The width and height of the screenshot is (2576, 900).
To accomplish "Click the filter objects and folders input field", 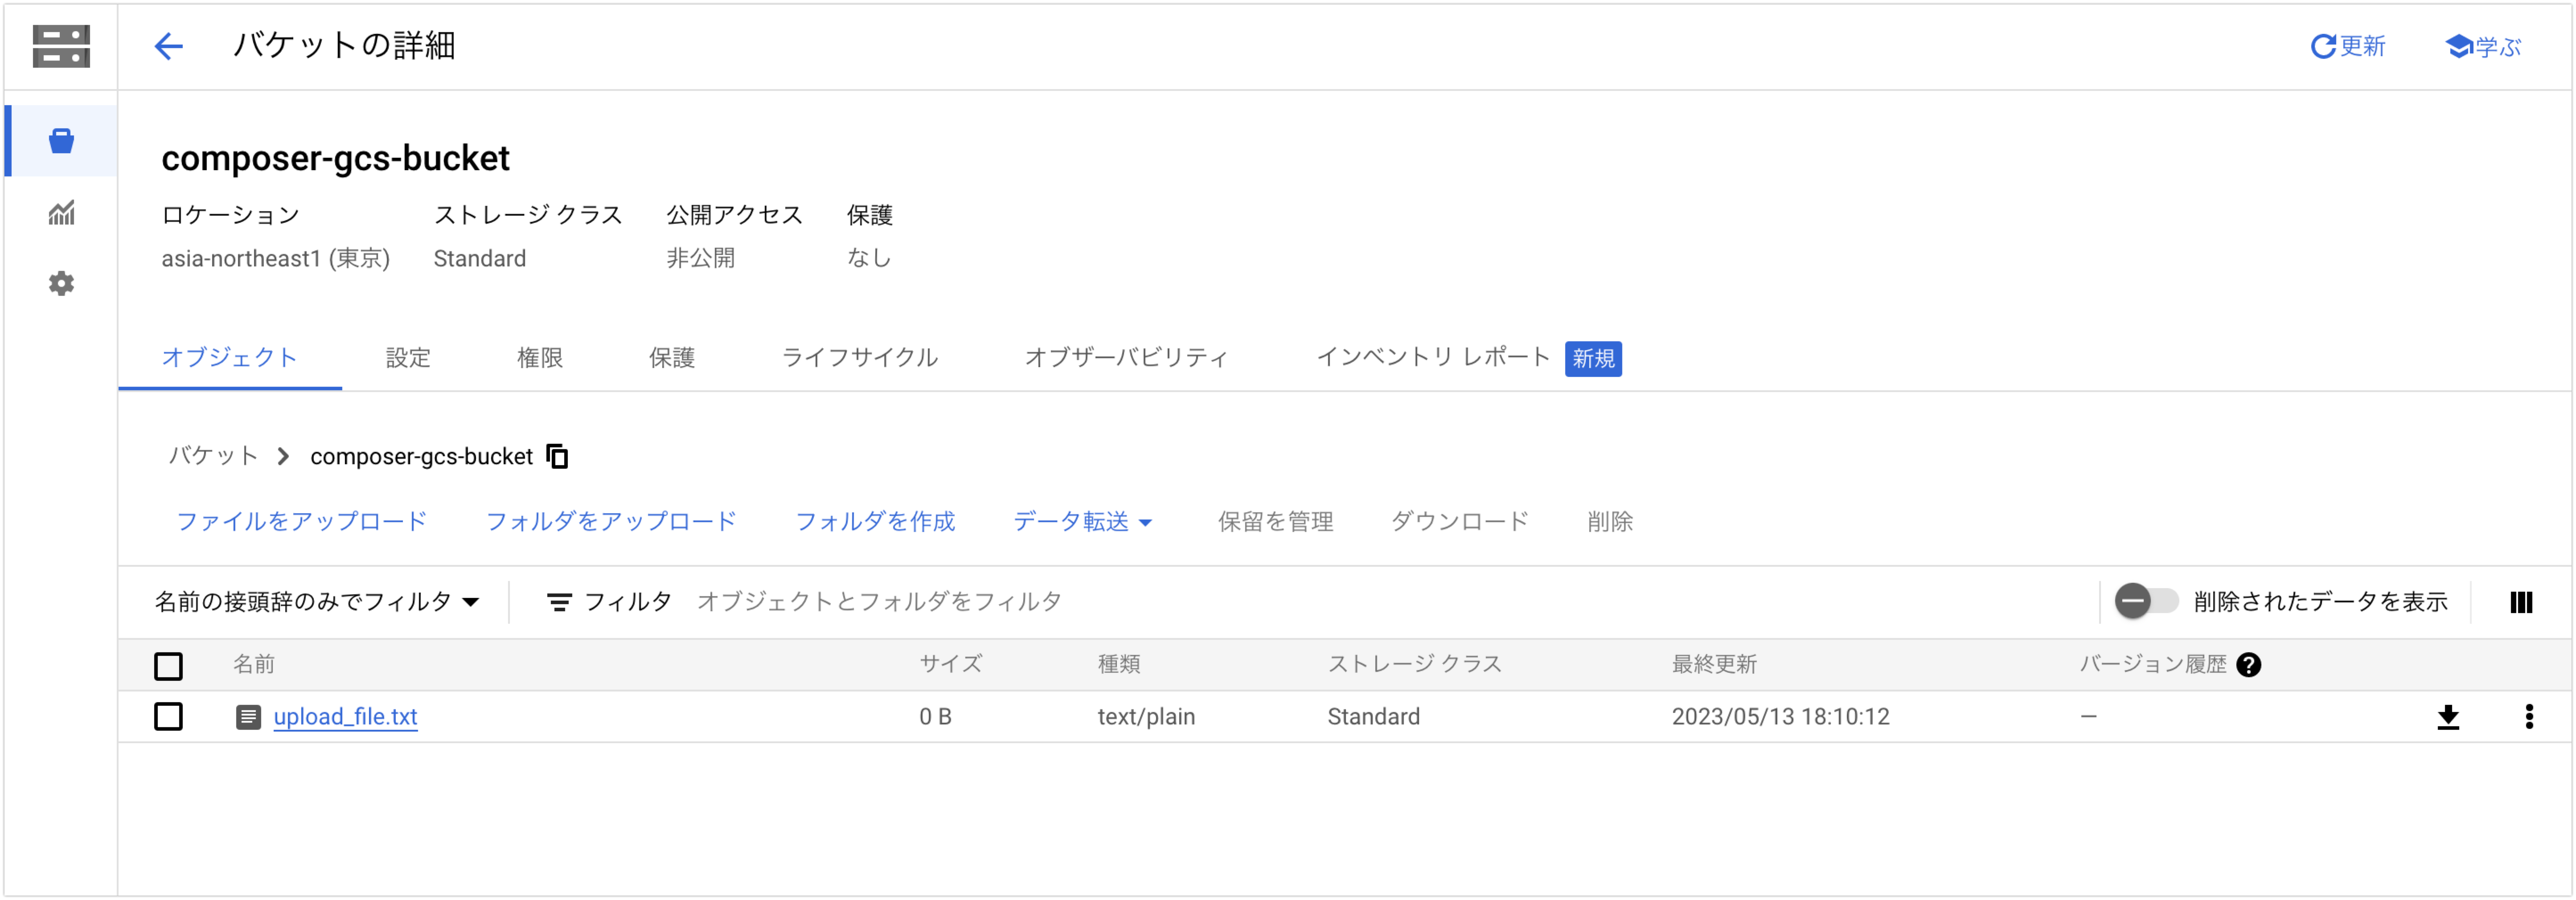I will click(x=1390, y=602).
